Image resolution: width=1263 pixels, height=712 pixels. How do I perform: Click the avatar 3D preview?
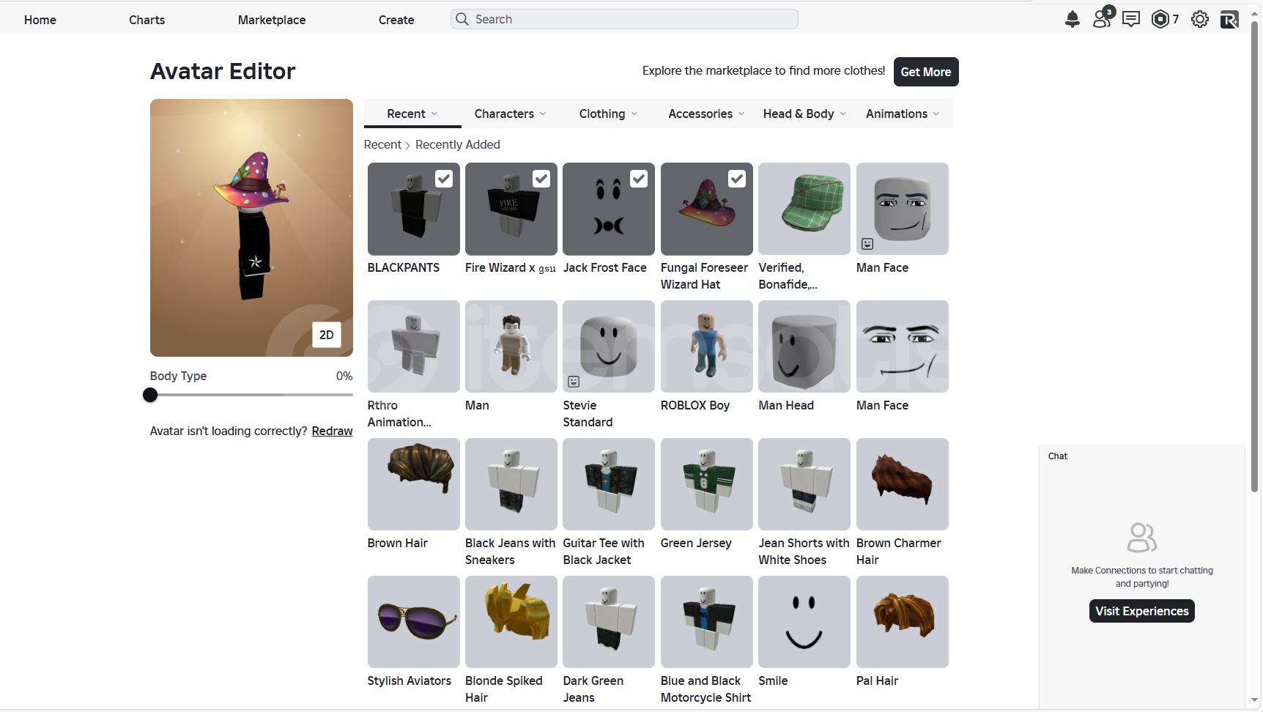click(x=251, y=228)
